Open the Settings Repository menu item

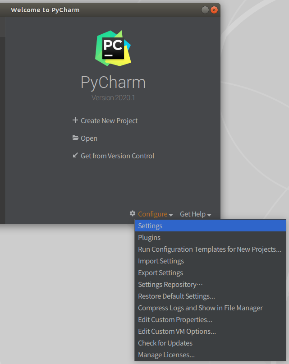pyautogui.click(x=210, y=284)
